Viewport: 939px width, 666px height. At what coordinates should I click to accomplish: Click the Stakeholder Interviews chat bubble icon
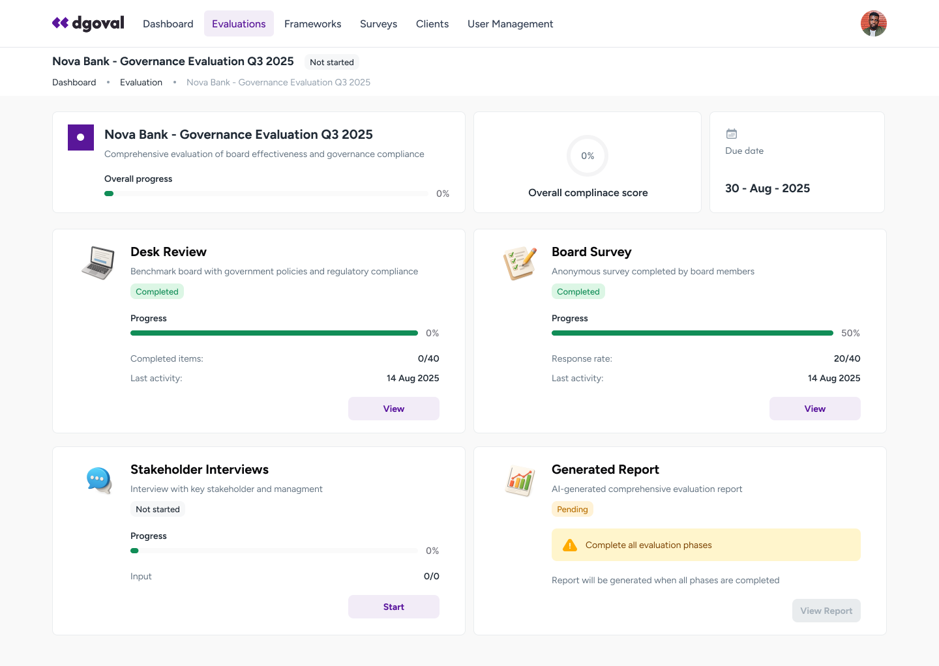(99, 480)
